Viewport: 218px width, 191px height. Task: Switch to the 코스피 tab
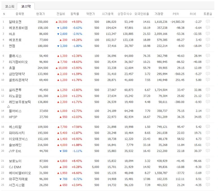[10, 6]
